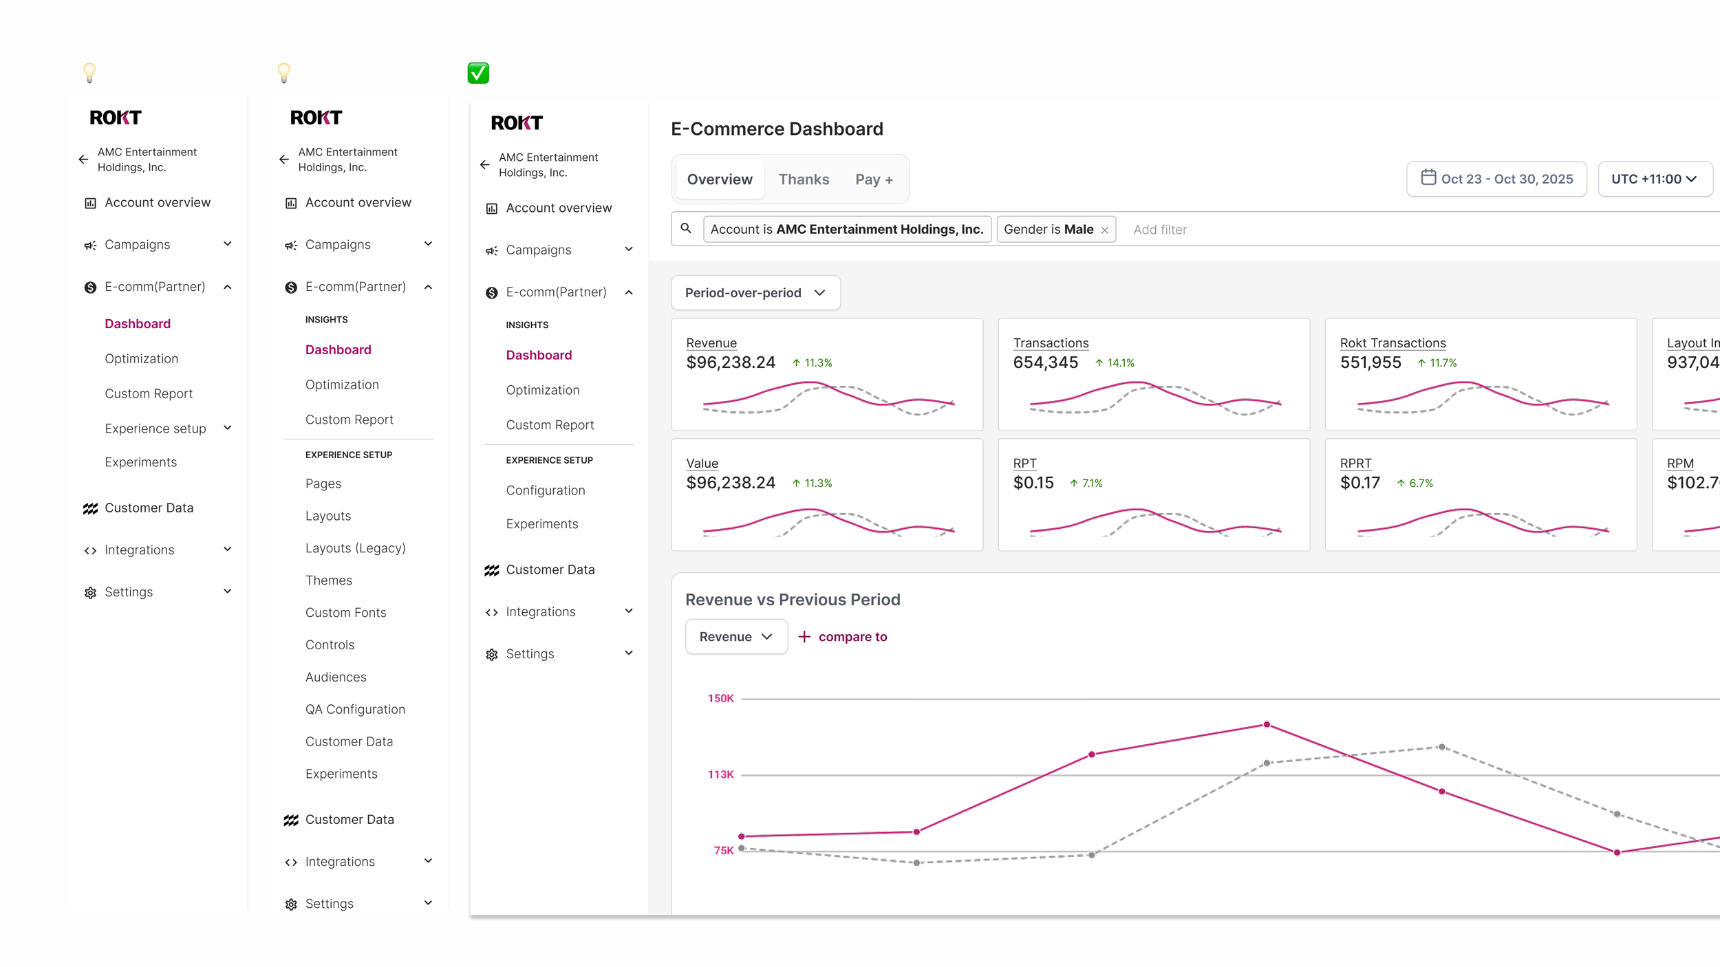Open the Revenue metric dropdown in chart
The height and width of the screenshot is (967, 1720).
[736, 637]
